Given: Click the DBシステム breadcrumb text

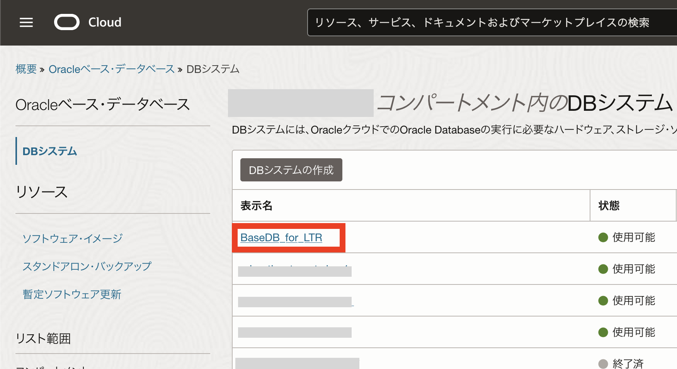Looking at the screenshot, I should pos(213,69).
